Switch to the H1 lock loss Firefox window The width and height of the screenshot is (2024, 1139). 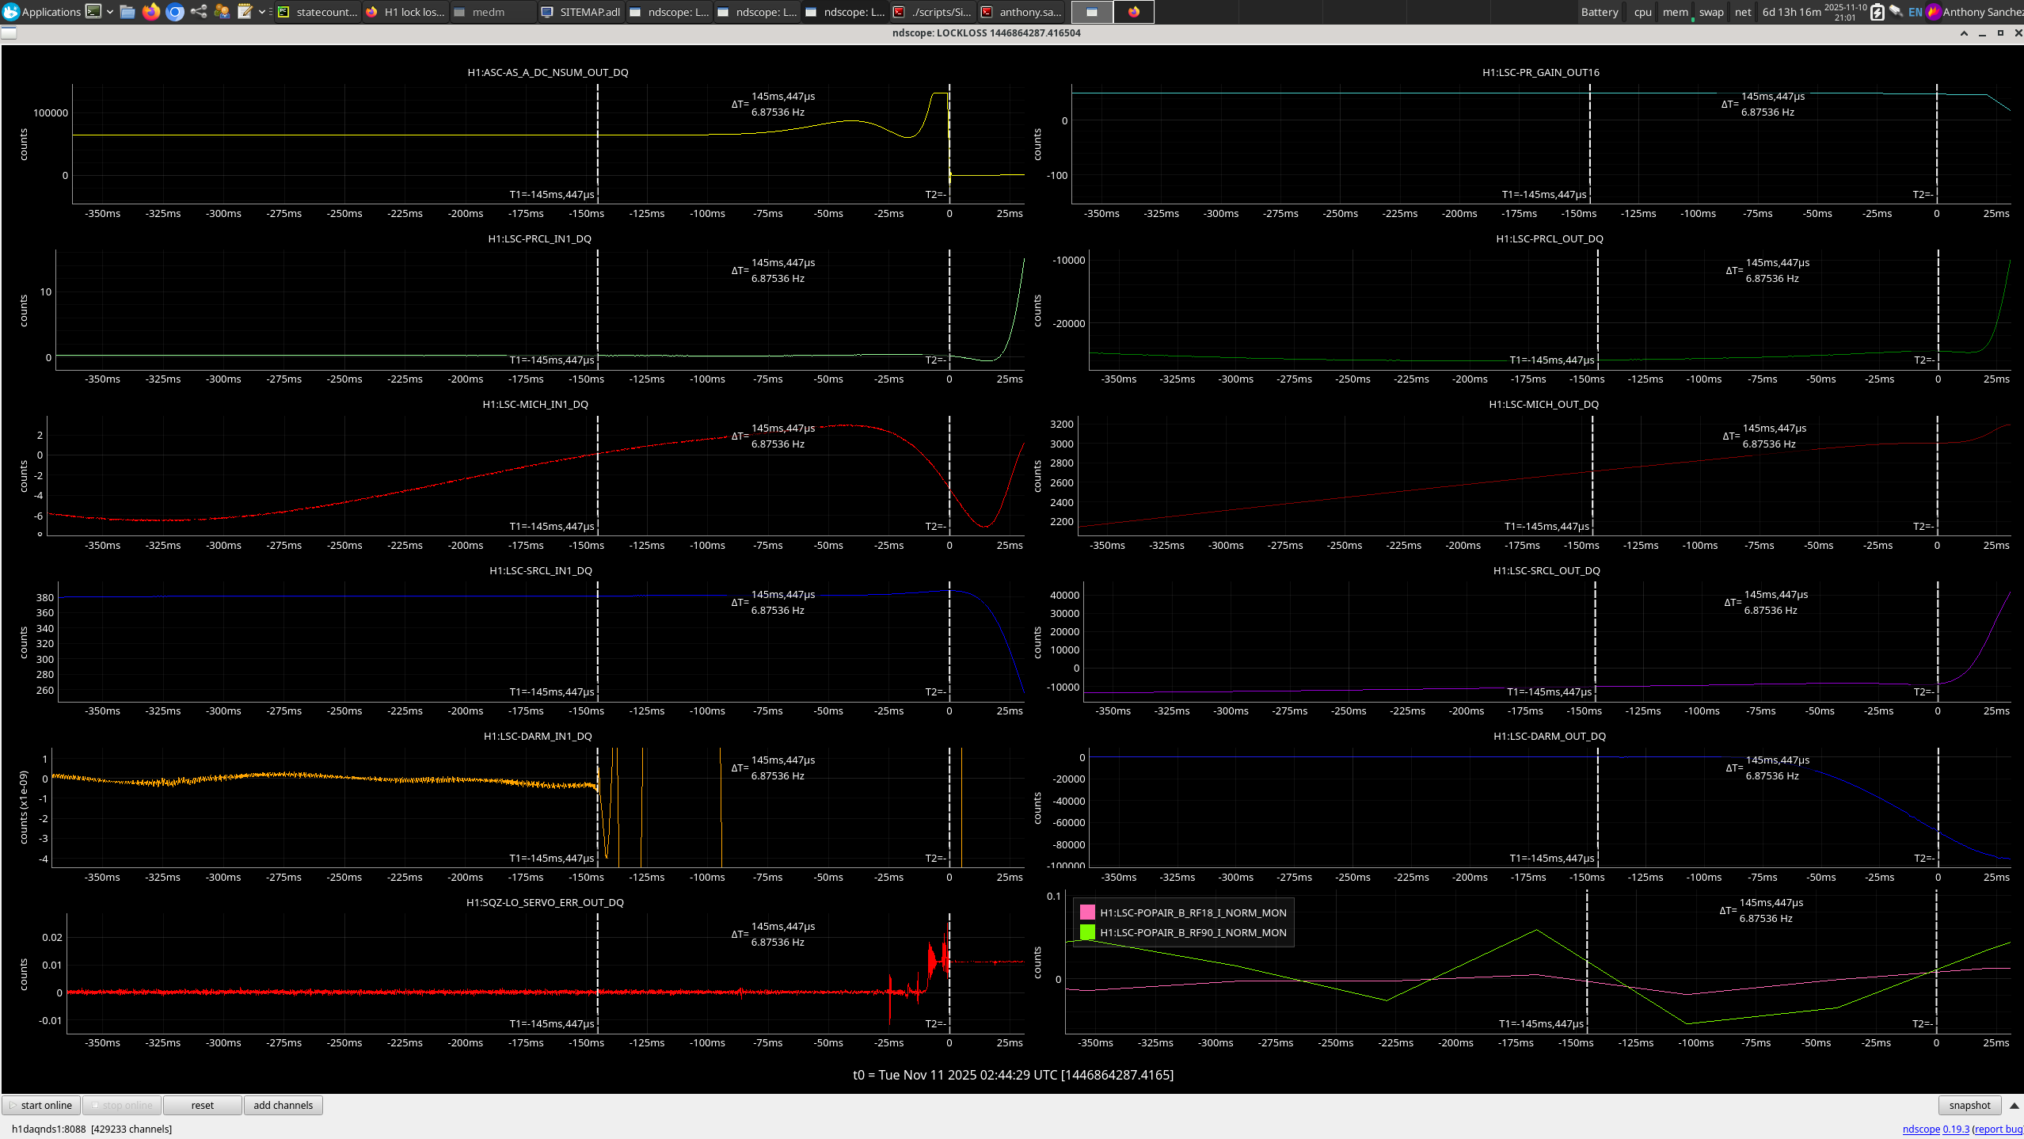pos(405,12)
